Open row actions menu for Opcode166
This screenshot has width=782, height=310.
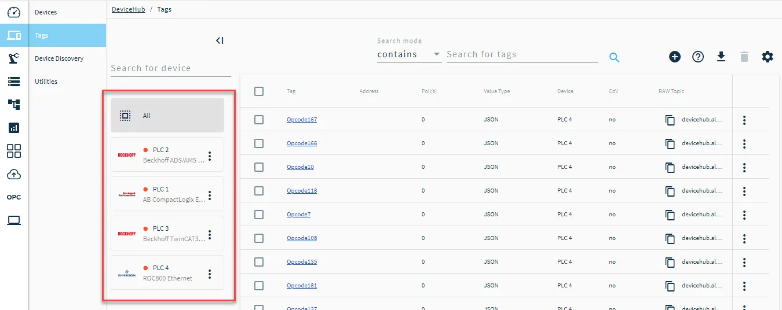point(744,144)
